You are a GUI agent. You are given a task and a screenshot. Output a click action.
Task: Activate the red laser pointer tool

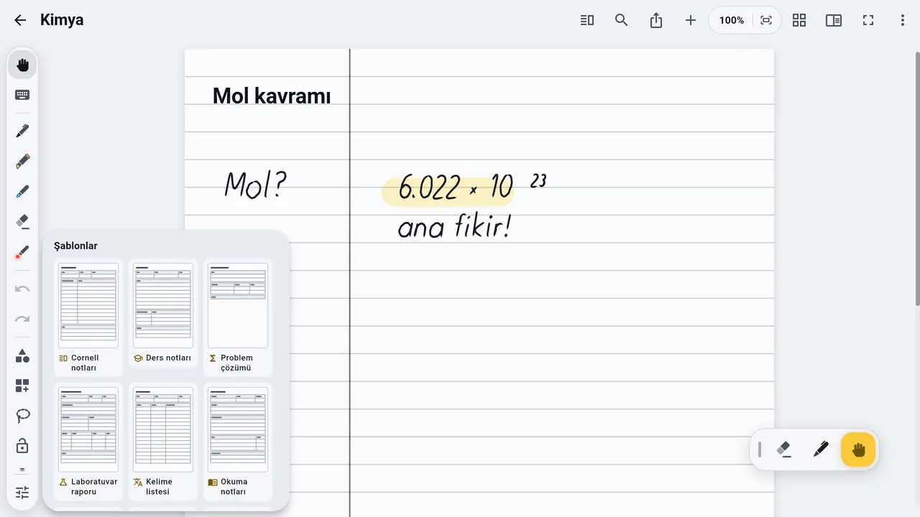pos(22,252)
